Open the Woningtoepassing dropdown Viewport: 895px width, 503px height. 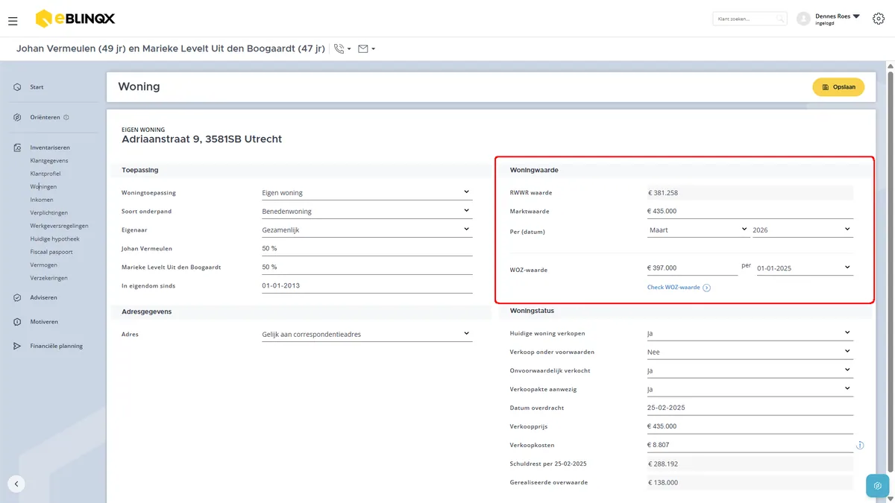pos(367,192)
